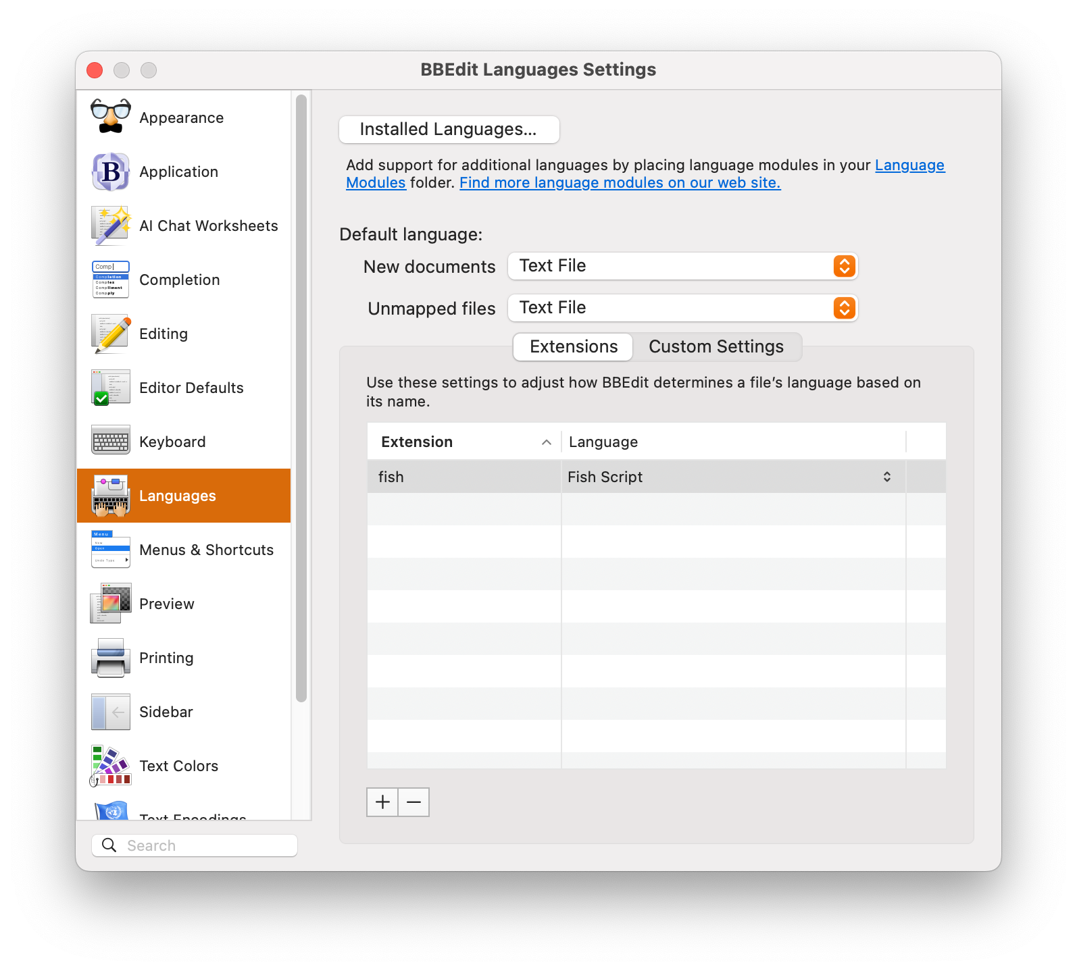The height and width of the screenshot is (971, 1077).
Task: Select the Keyboard label in sidebar
Action: pos(172,442)
